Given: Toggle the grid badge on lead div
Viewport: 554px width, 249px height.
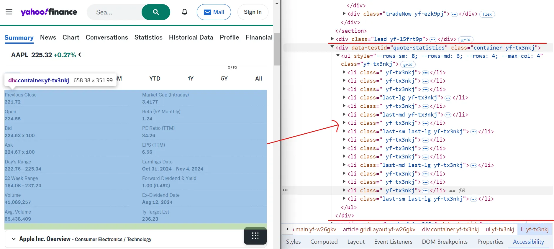Looking at the screenshot, I should pos(466,40).
